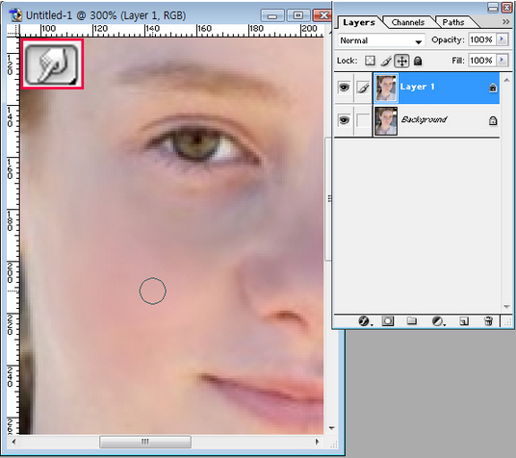Select the Background layer thumbnail
The image size is (516, 458).
[x=386, y=121]
